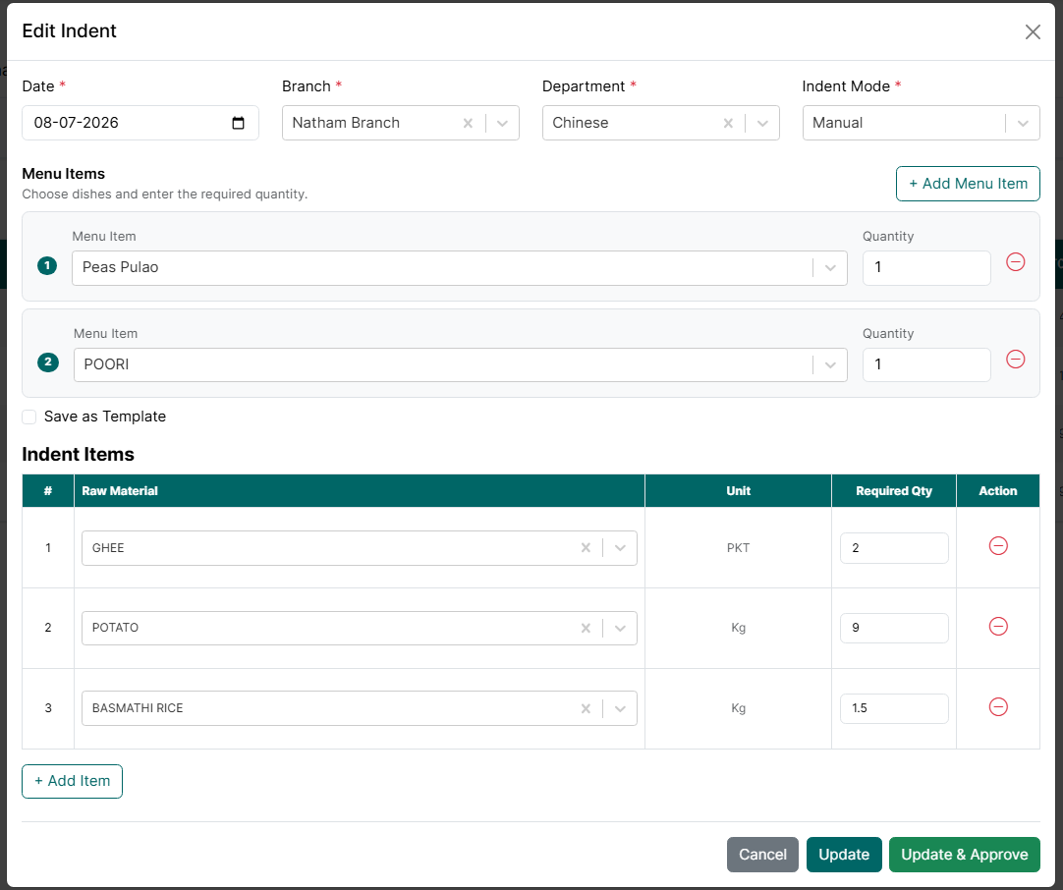The width and height of the screenshot is (1063, 890).
Task: Click the Kg unit cell for POTATO
Action: pyautogui.click(x=738, y=628)
